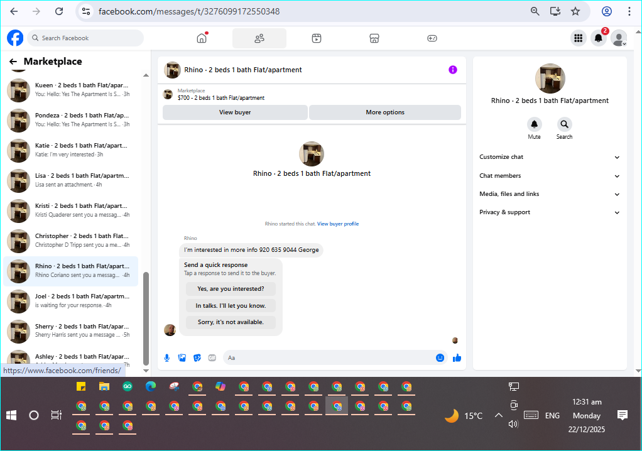Open Kristi conversation in list

(70, 211)
